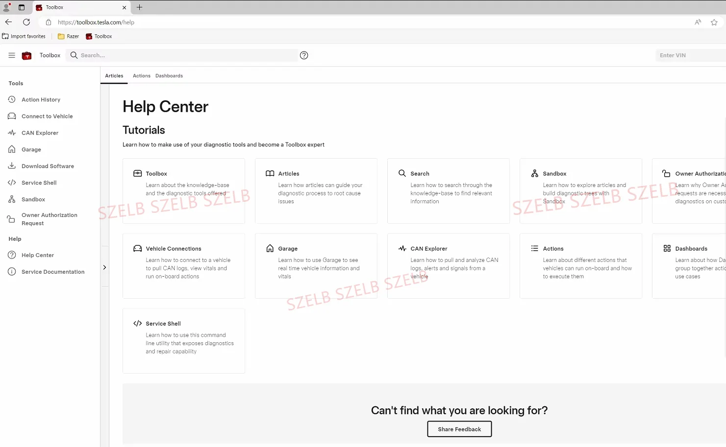726x447 pixels.
Task: Click the Service Documentation info icon
Action: click(x=12, y=272)
